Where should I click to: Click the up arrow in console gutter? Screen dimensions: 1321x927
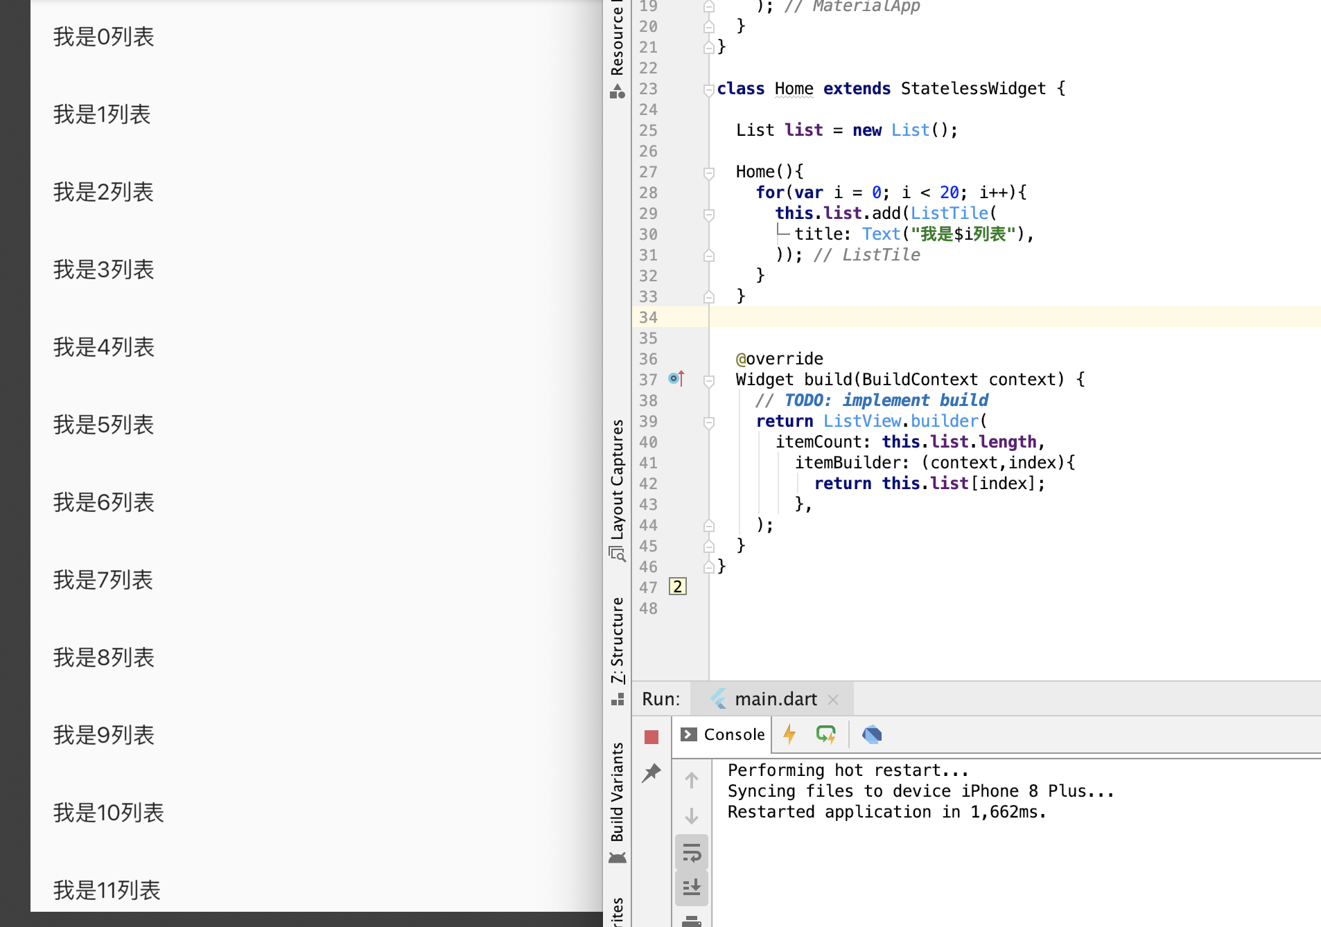coord(691,781)
